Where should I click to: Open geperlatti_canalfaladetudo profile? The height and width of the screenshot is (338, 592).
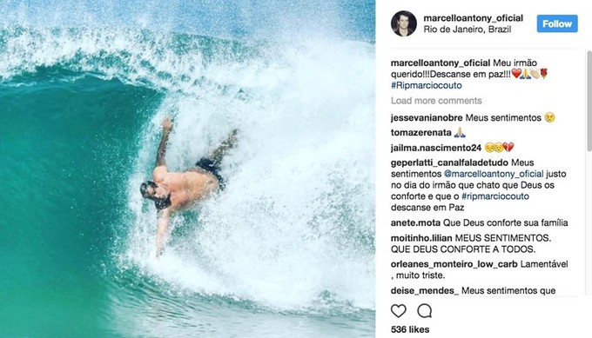pyautogui.click(x=450, y=162)
